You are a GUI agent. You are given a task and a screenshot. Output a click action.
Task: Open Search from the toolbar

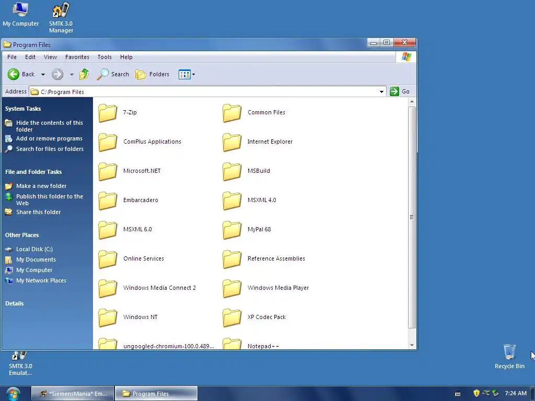coord(113,74)
